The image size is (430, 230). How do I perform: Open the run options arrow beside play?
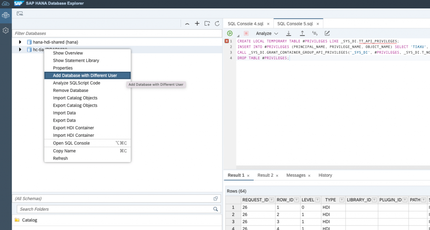pyautogui.click(x=238, y=36)
